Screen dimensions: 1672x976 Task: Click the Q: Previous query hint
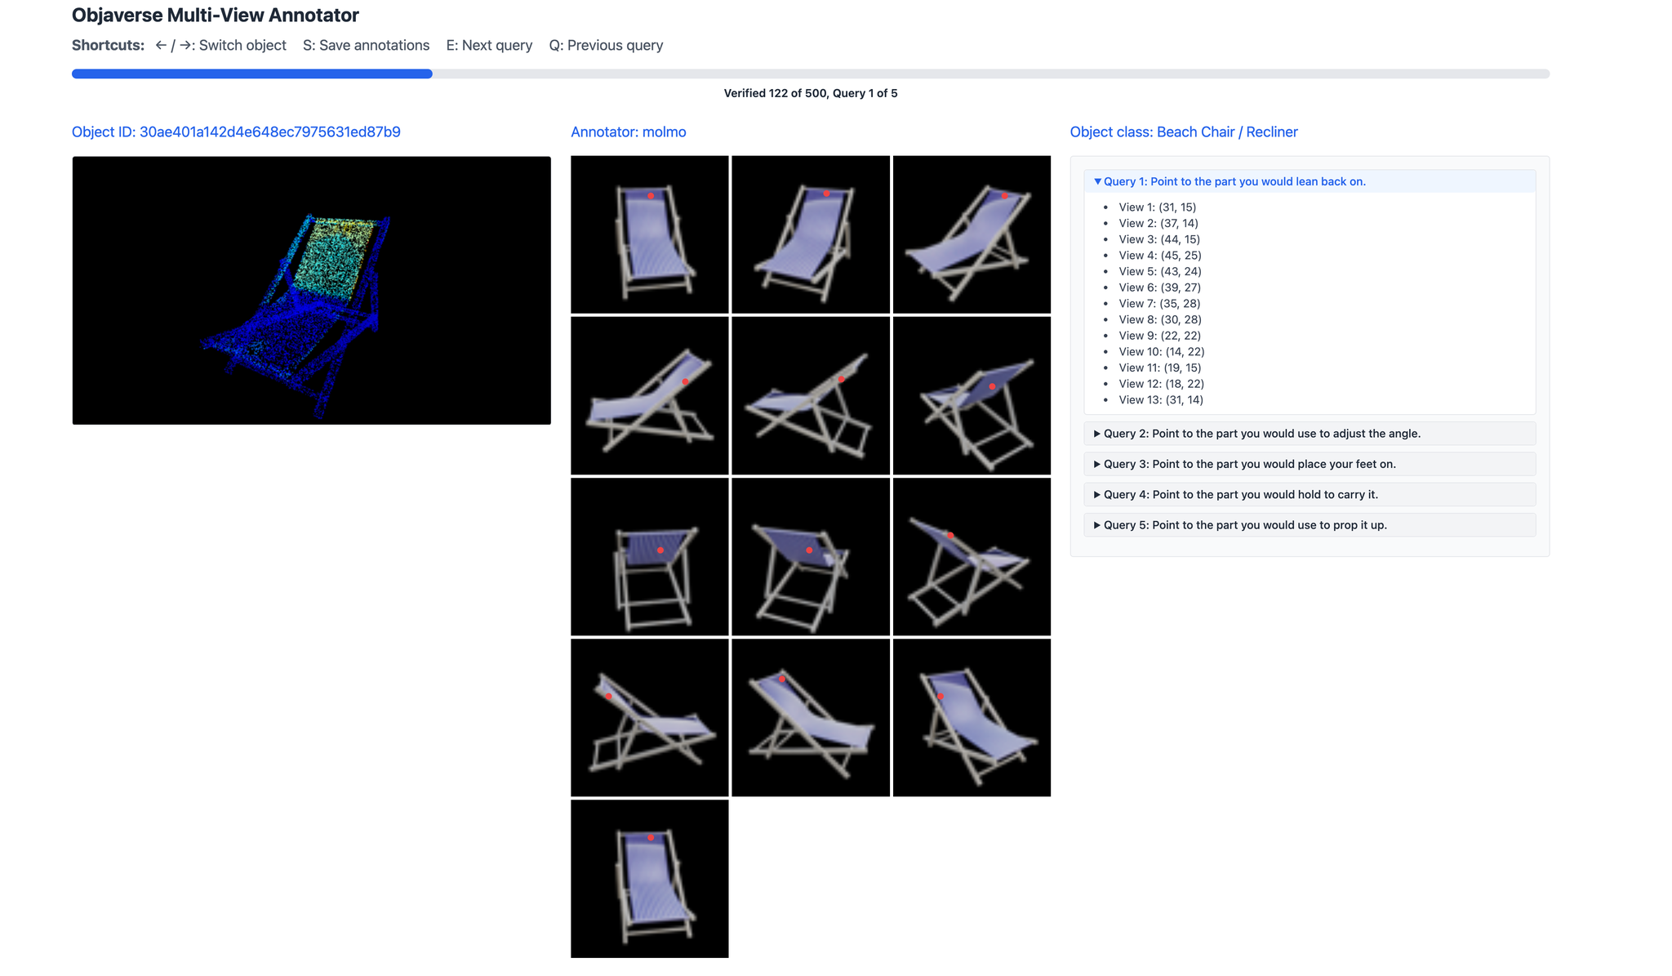pos(606,46)
